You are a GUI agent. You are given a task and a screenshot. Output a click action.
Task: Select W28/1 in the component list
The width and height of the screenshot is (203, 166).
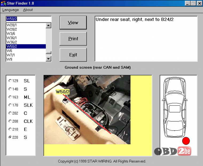(x=26, y=25)
